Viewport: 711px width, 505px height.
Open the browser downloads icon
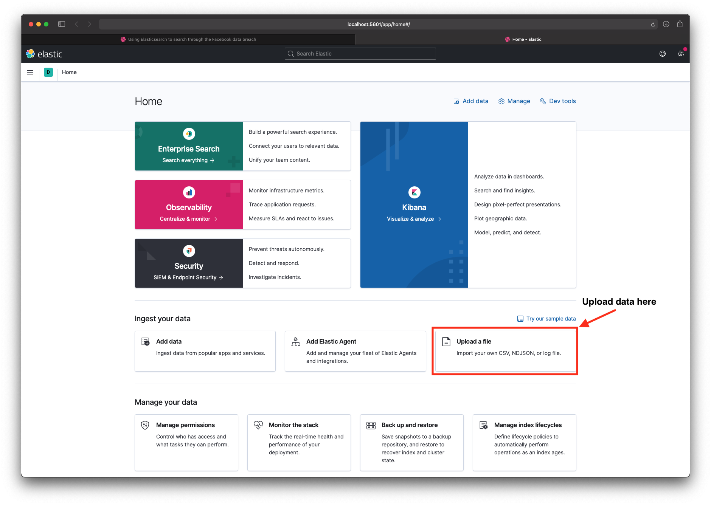666,24
